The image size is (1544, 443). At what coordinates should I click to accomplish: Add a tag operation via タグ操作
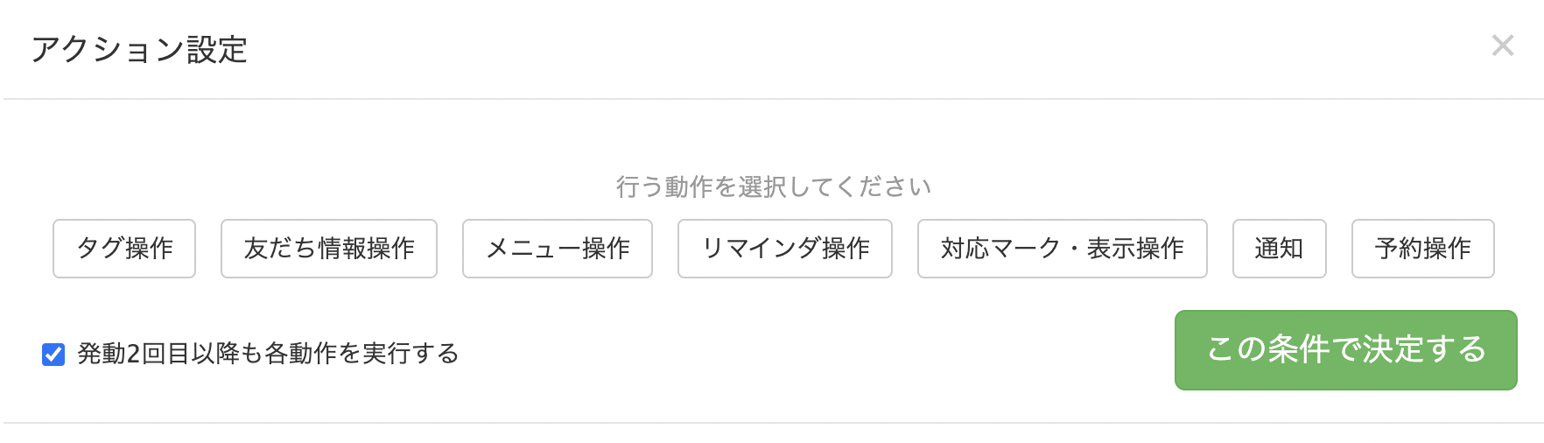pyautogui.click(x=124, y=249)
